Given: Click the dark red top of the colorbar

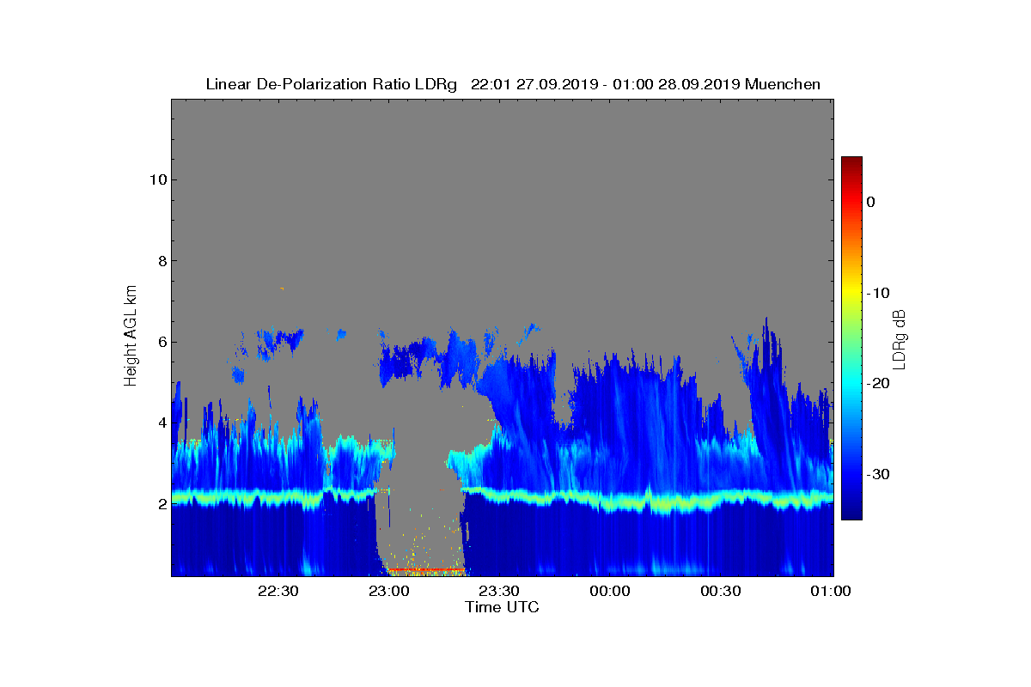Looking at the screenshot, I should point(851,162).
